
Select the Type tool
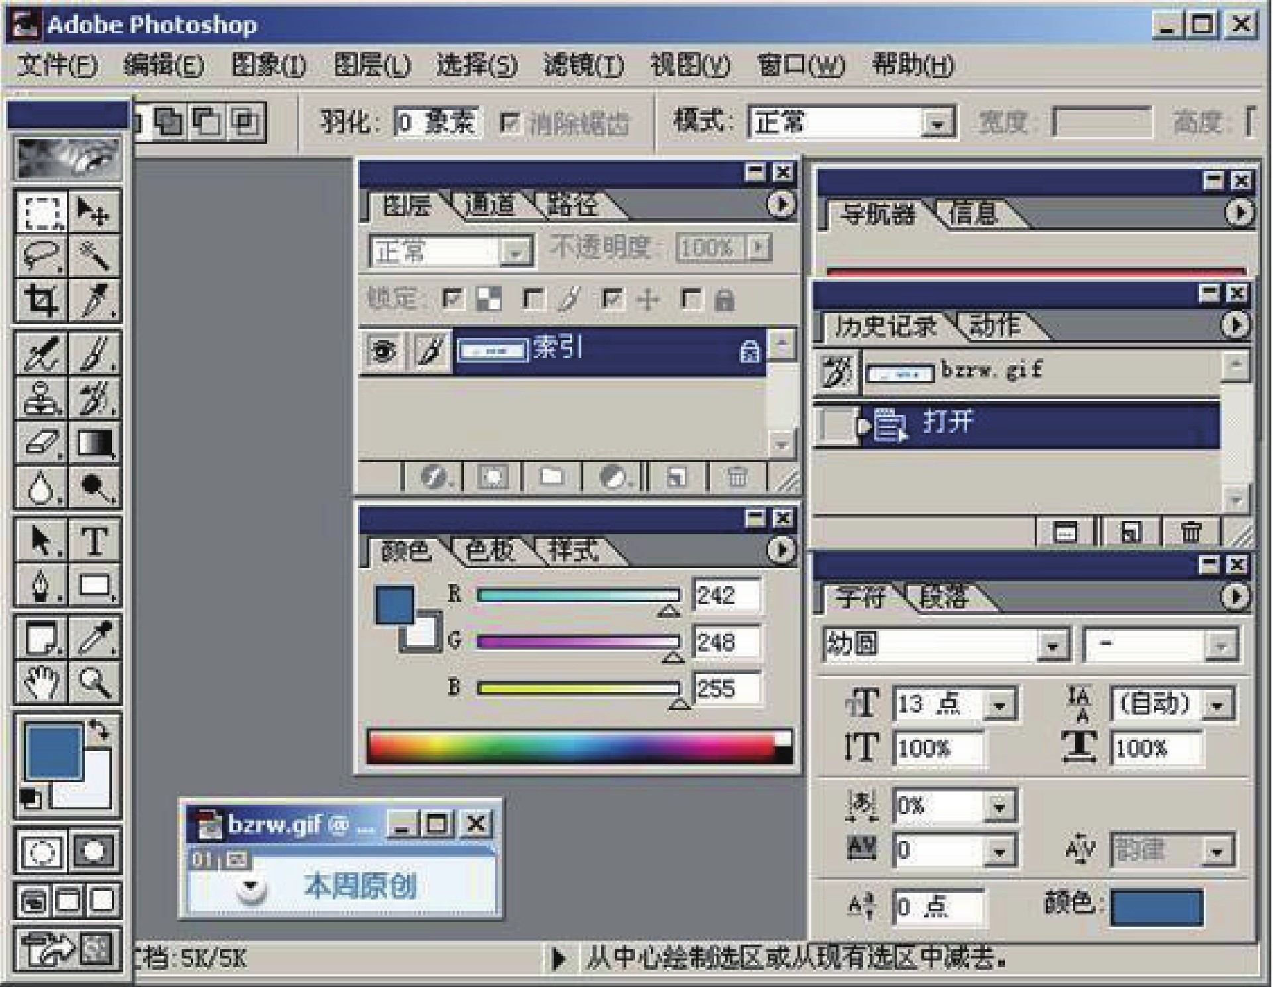(x=95, y=541)
